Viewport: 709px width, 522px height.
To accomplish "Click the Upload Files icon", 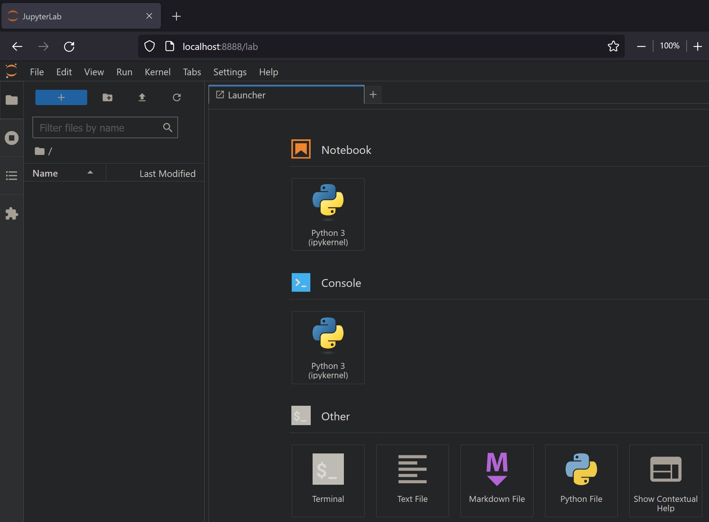I will tap(142, 97).
